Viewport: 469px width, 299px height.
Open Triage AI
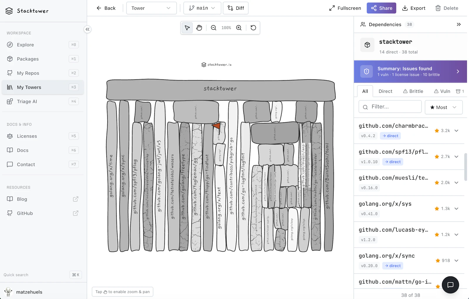coord(43,102)
